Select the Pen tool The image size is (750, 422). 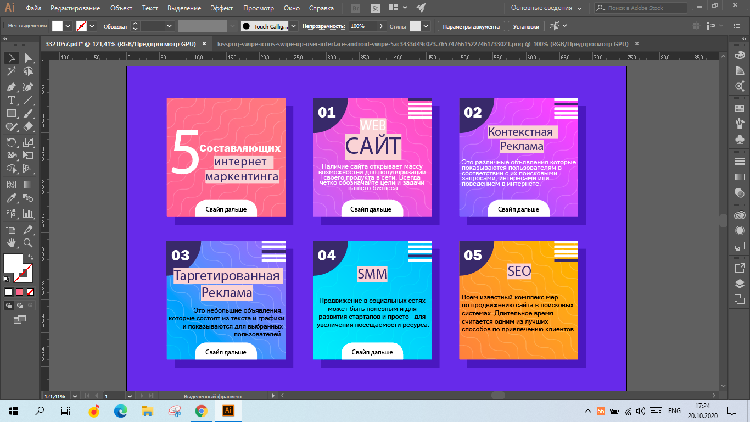tap(11, 87)
